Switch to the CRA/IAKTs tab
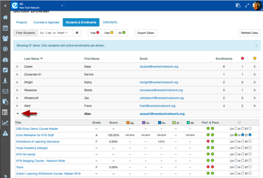 [110, 22]
